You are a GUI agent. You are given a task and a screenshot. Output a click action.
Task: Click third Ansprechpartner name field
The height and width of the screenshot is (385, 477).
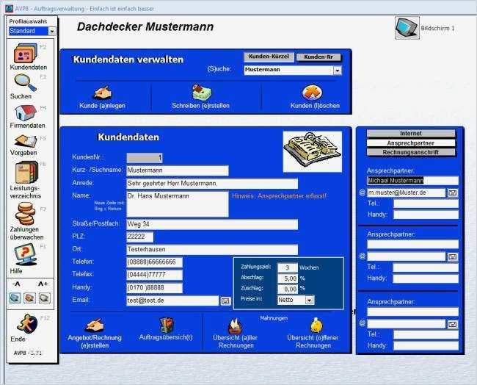412,312
